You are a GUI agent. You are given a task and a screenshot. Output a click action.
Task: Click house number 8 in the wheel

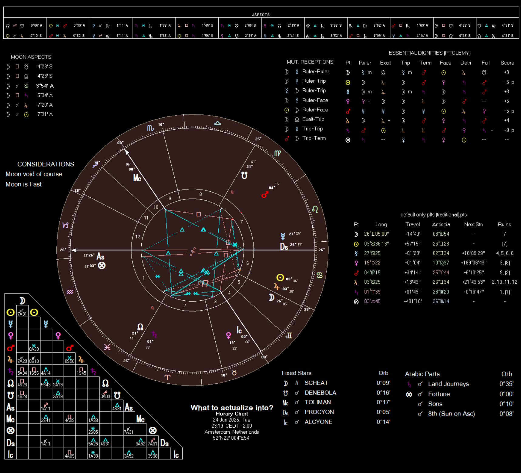click(x=200, y=194)
